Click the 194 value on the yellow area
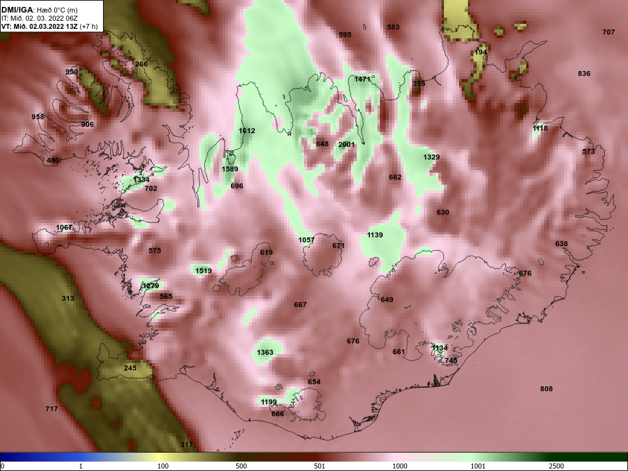The image size is (628, 471). [x=480, y=53]
